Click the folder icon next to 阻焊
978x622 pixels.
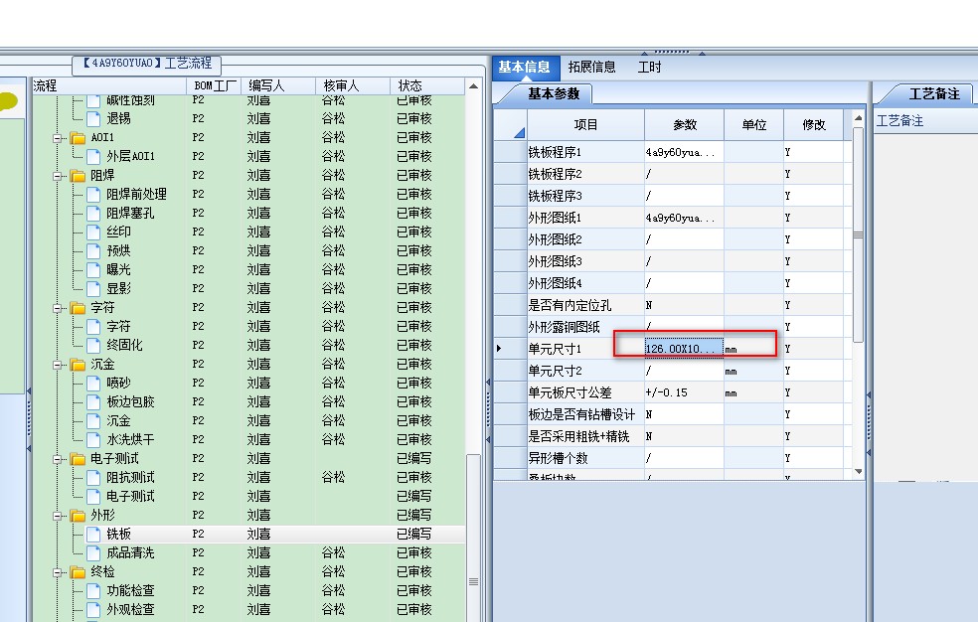[x=78, y=176]
